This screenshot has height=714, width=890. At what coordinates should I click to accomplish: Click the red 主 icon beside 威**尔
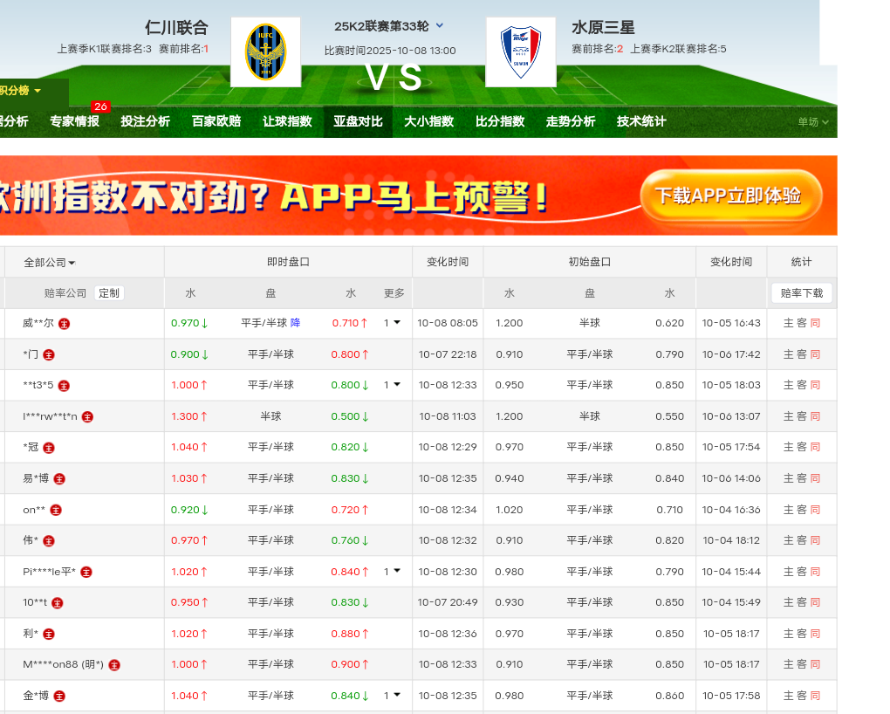tap(65, 324)
